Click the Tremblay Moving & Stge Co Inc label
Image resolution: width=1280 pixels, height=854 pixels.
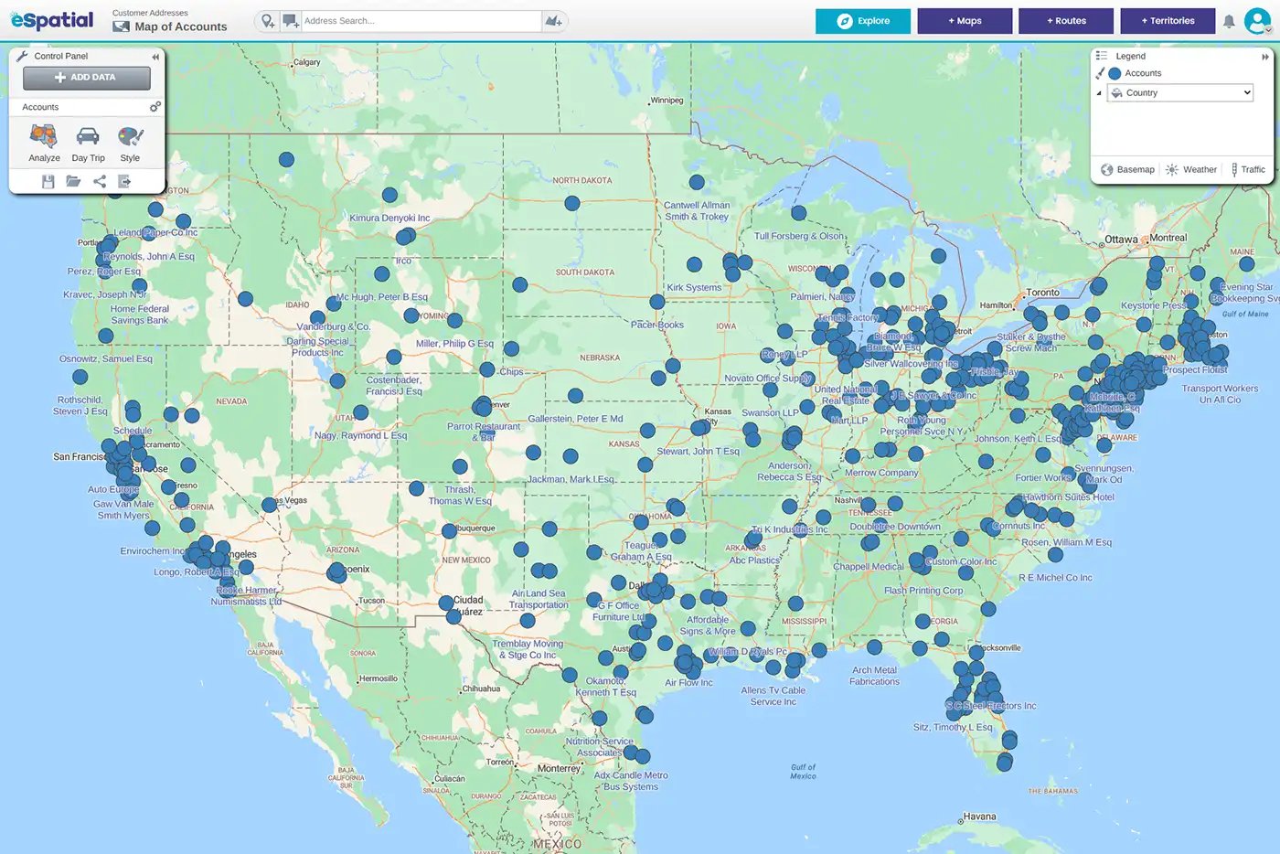point(528,649)
